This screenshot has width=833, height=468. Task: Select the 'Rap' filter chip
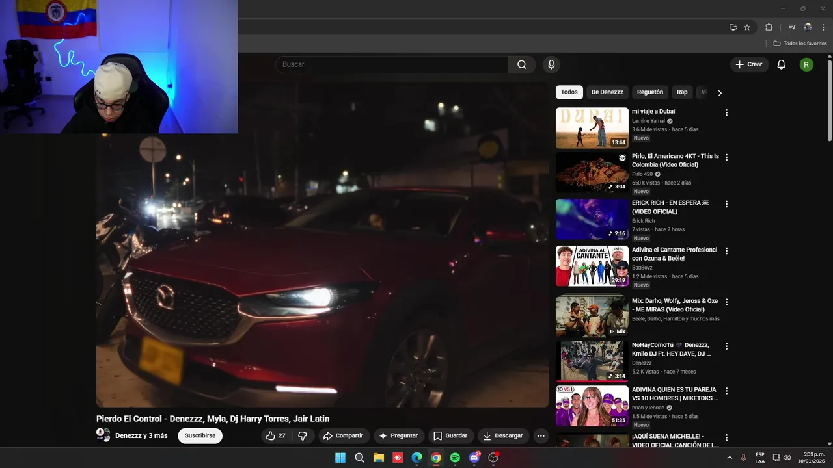tap(682, 92)
